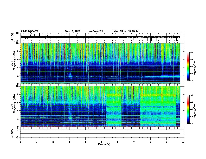
Task: Click the "5" tick on ch.3(V) axis
Action: click(18, 129)
